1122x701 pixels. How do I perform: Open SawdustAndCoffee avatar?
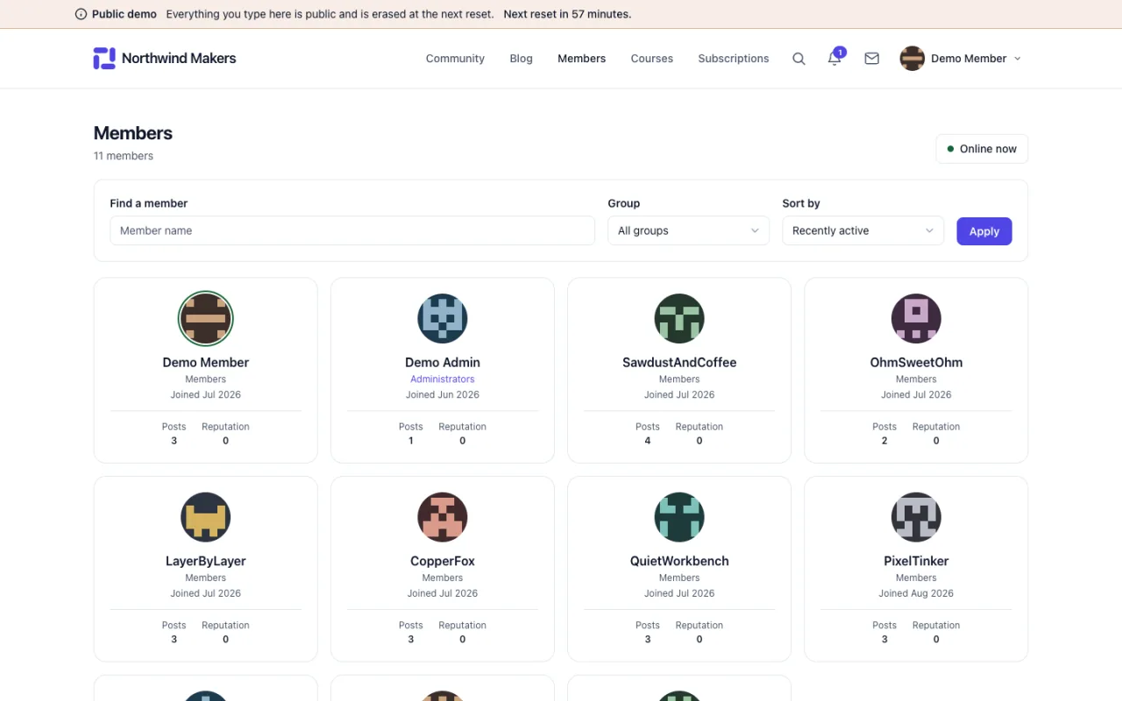click(x=679, y=318)
